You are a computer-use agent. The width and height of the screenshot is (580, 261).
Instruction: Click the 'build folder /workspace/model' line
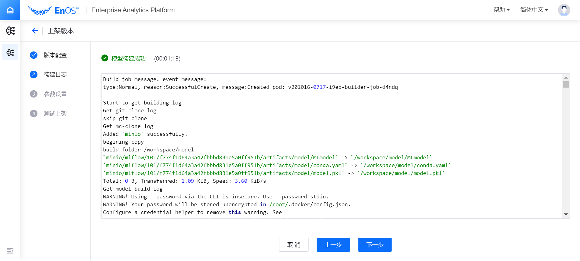(x=148, y=150)
